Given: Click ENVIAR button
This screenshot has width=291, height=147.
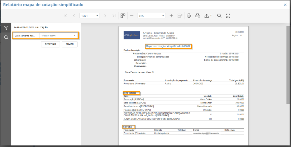Looking at the screenshot, I should 70,44.
